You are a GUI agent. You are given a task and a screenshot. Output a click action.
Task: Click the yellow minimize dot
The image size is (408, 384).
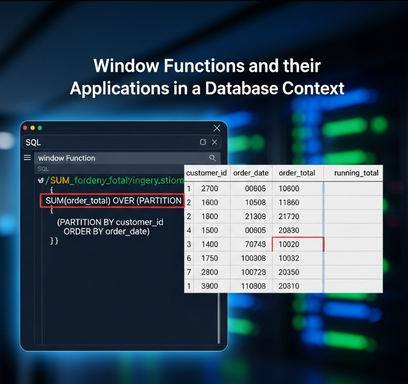coord(33,128)
